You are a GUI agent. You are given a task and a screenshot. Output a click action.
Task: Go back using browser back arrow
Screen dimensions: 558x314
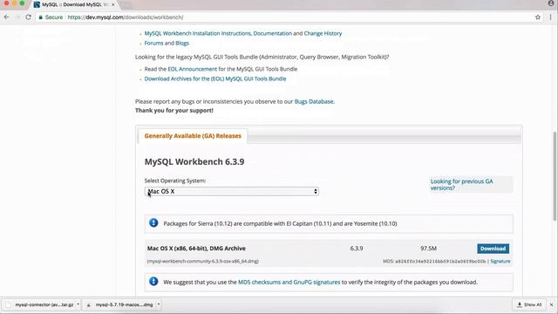[x=7, y=17]
